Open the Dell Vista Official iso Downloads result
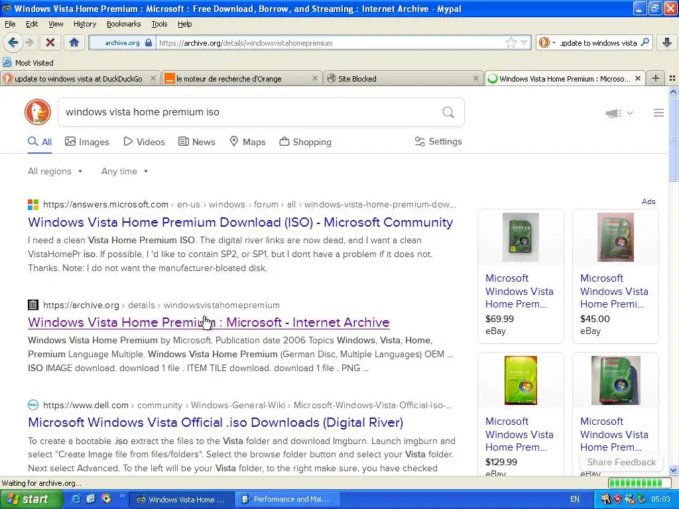Viewport: 679px width, 509px height. coord(216,422)
